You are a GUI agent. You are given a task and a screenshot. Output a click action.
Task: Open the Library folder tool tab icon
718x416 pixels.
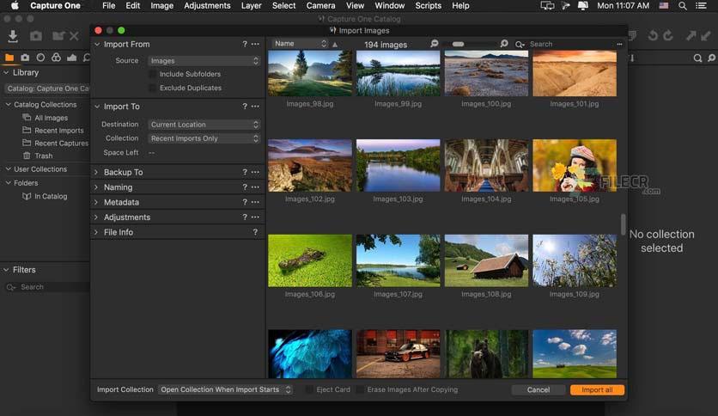pyautogui.click(x=9, y=58)
